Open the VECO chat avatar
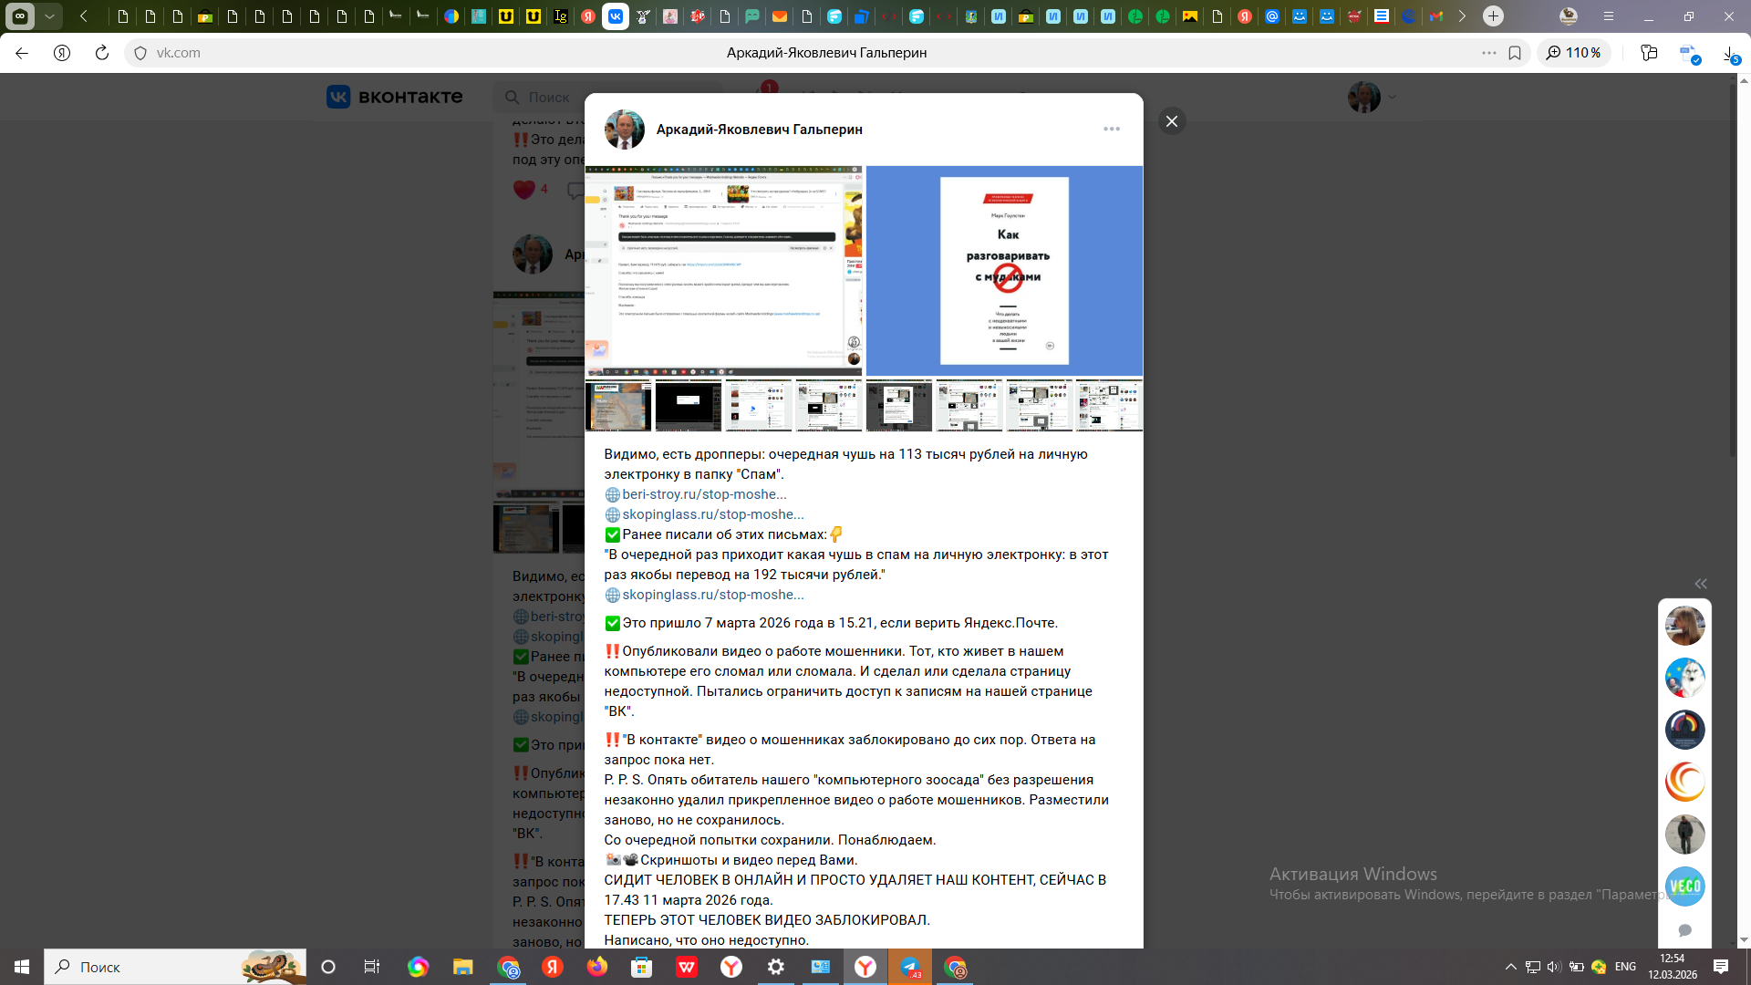Viewport: 1751px width, 985px height. pyautogui.click(x=1684, y=886)
